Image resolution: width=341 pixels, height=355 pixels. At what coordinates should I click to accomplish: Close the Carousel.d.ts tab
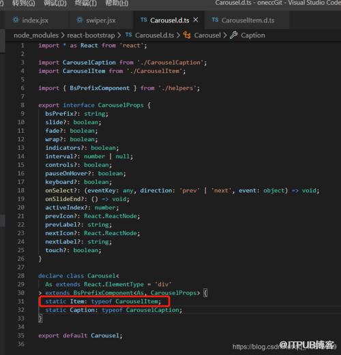point(196,20)
